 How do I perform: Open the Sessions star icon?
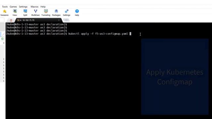(4, 11)
